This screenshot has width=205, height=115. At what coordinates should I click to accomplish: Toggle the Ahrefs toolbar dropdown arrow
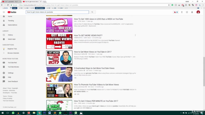click(x=11, y=8)
